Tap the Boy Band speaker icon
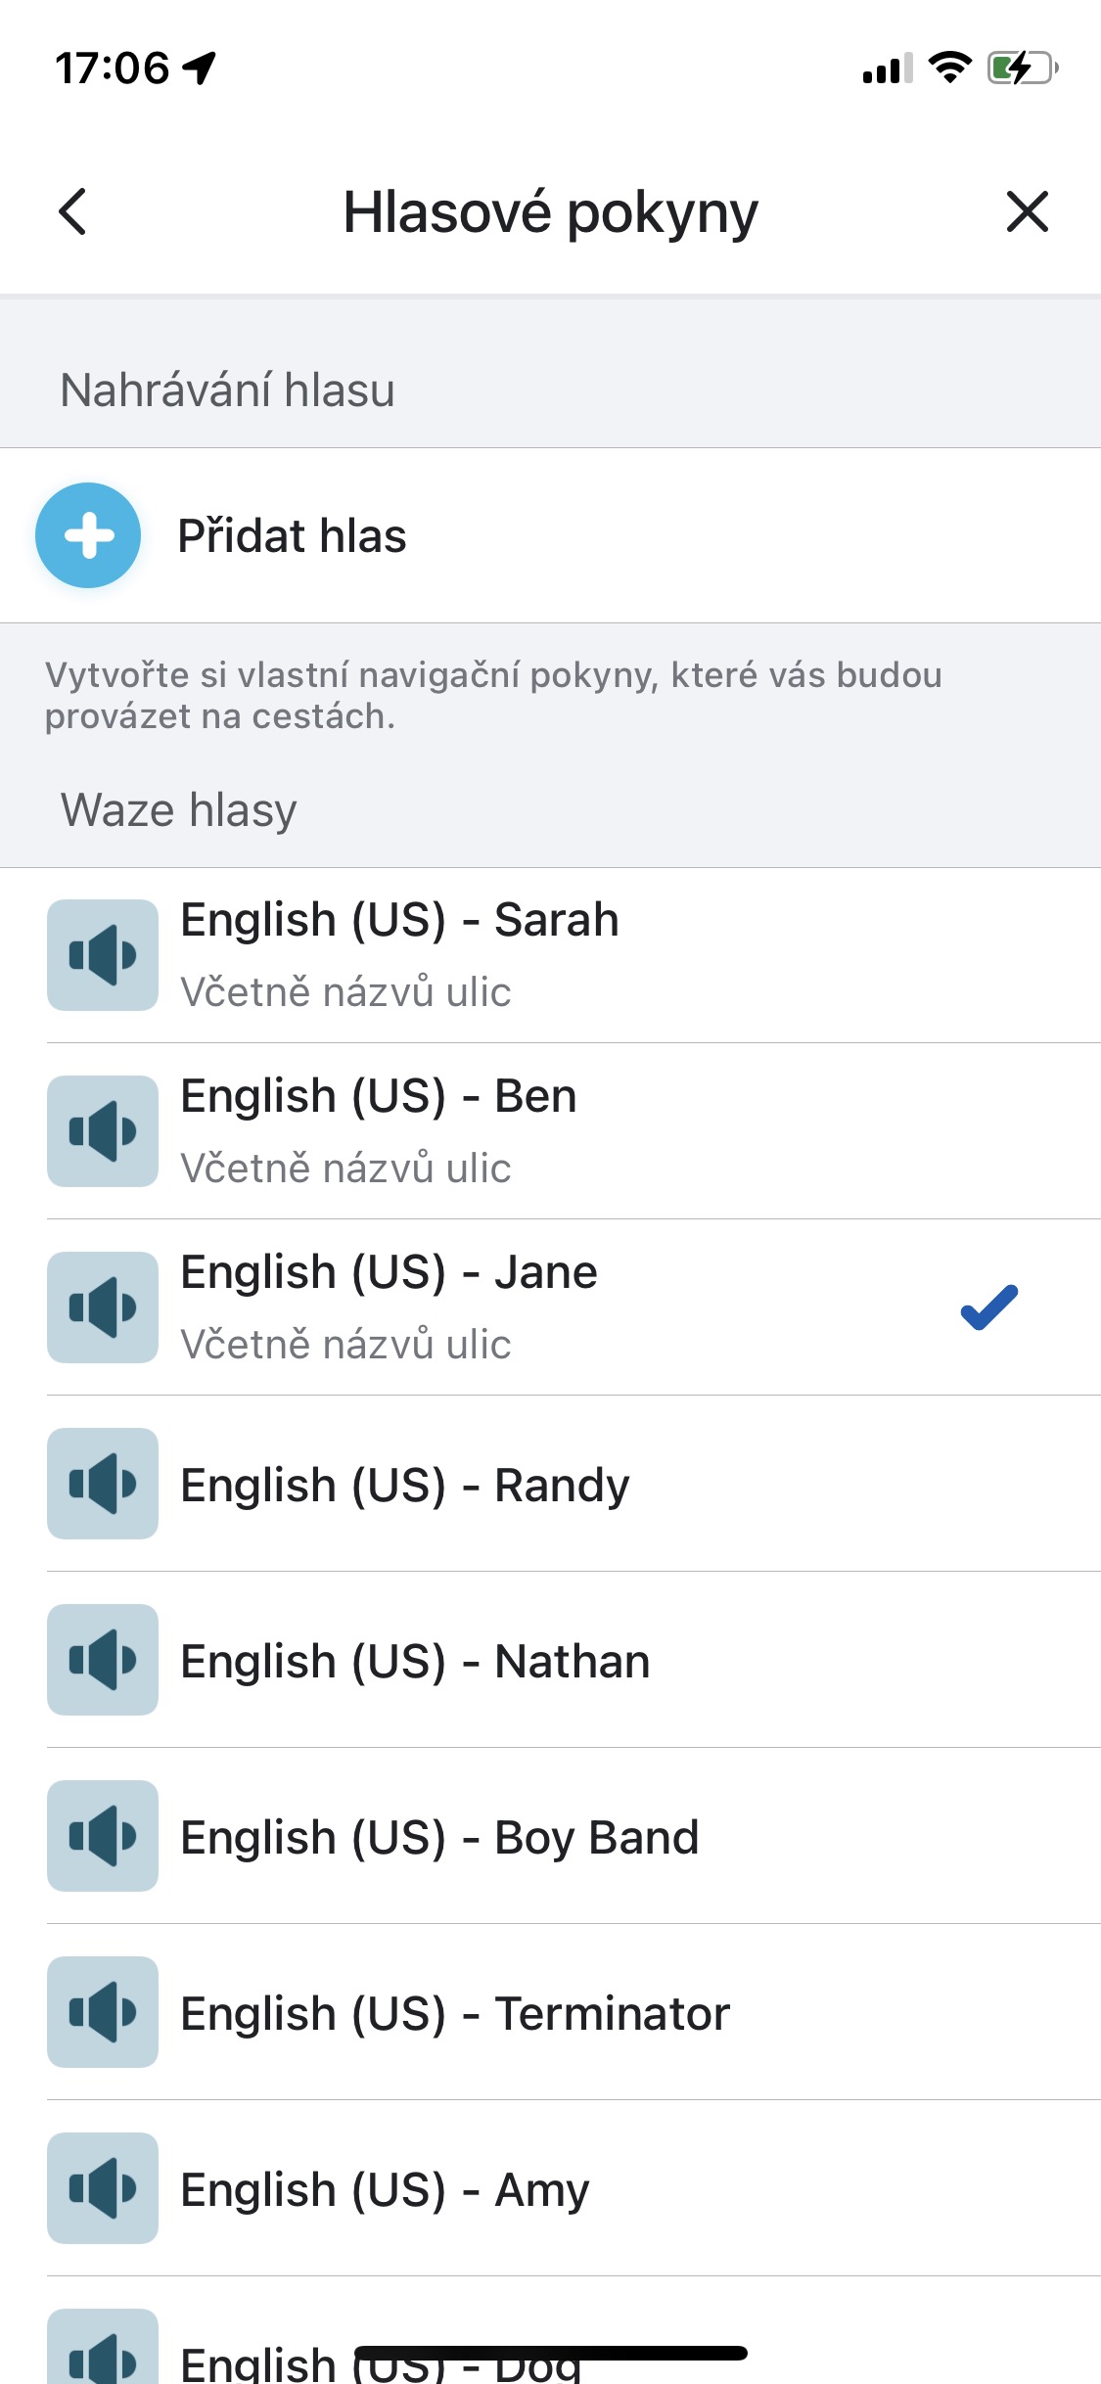This screenshot has width=1101, height=2384. click(x=103, y=1836)
